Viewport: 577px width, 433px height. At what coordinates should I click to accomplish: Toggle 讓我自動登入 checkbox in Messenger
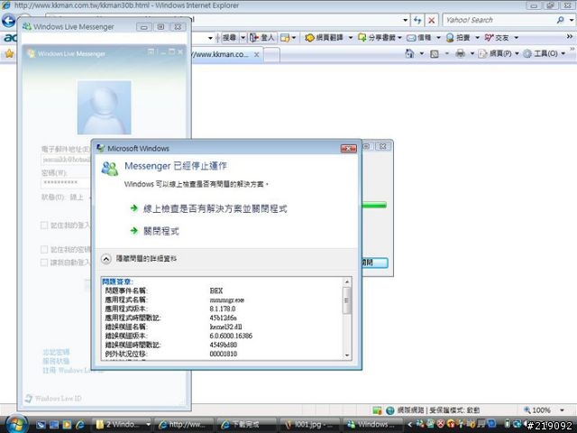click(44, 263)
